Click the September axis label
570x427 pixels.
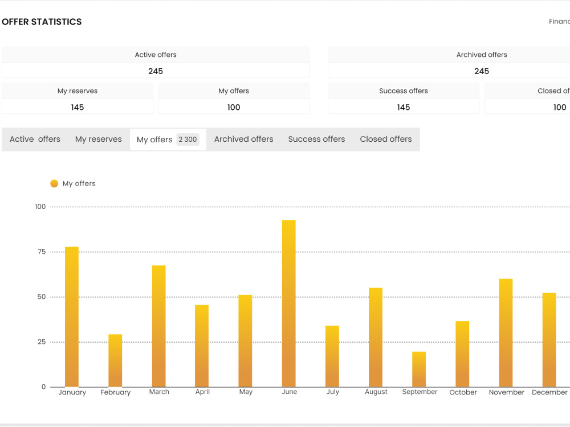pyautogui.click(x=420, y=392)
